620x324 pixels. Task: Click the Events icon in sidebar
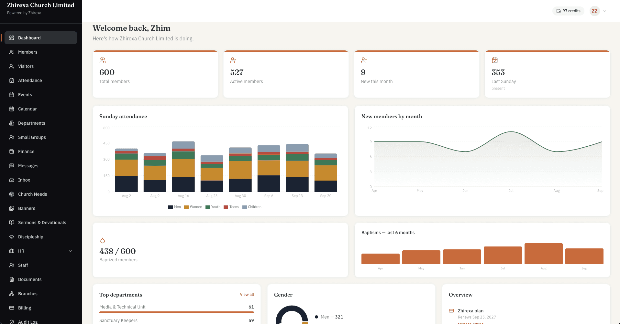tap(12, 95)
